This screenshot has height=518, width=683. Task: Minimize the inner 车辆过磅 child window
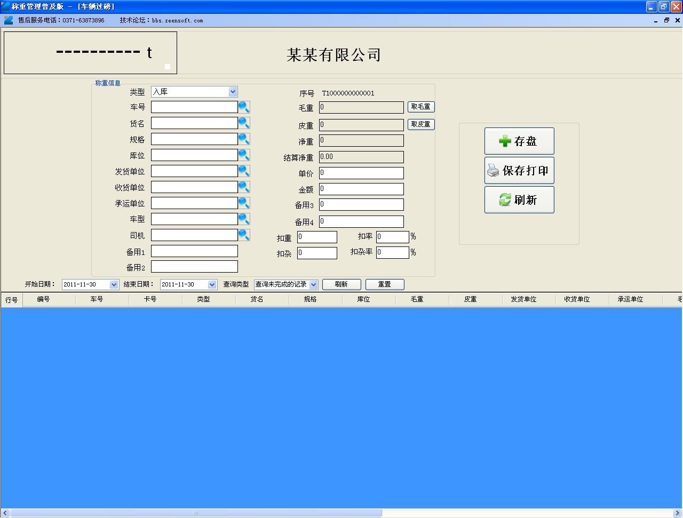[x=655, y=20]
